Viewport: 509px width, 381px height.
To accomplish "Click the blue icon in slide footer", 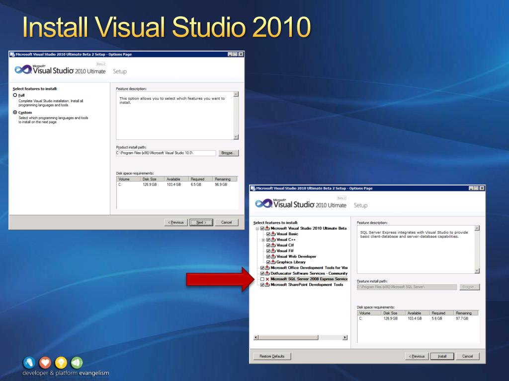I will pyautogui.click(x=29, y=363).
